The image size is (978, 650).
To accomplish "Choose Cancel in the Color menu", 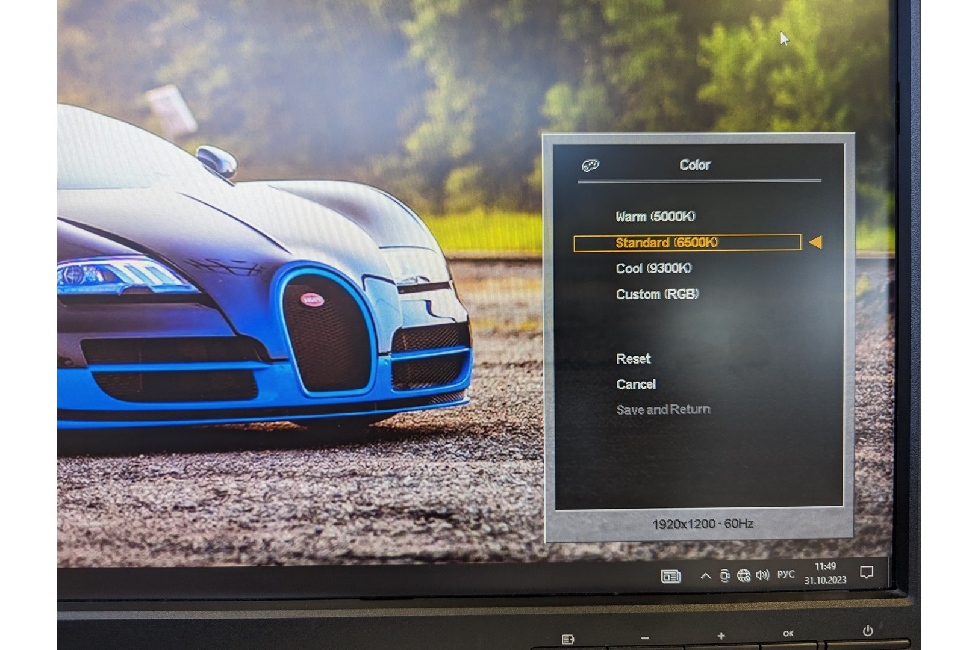I will tap(636, 385).
